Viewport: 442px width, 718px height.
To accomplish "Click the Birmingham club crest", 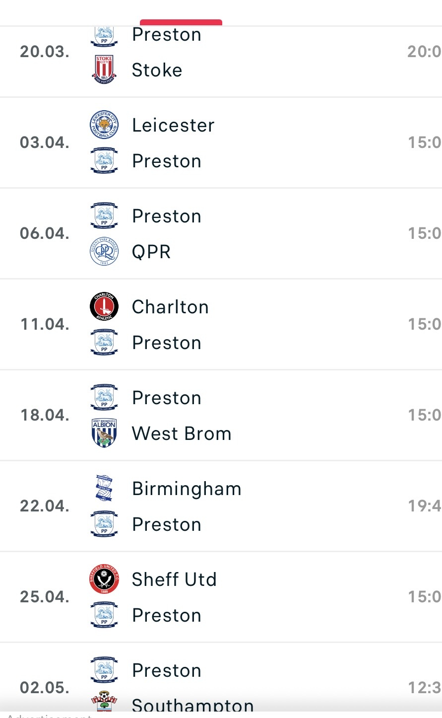I will point(104,489).
